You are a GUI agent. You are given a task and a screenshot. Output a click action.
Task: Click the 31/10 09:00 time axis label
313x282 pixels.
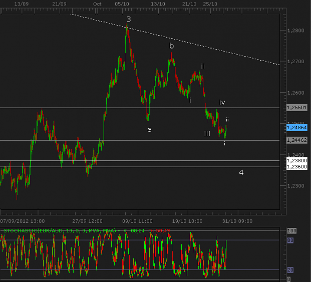[x=237, y=221]
